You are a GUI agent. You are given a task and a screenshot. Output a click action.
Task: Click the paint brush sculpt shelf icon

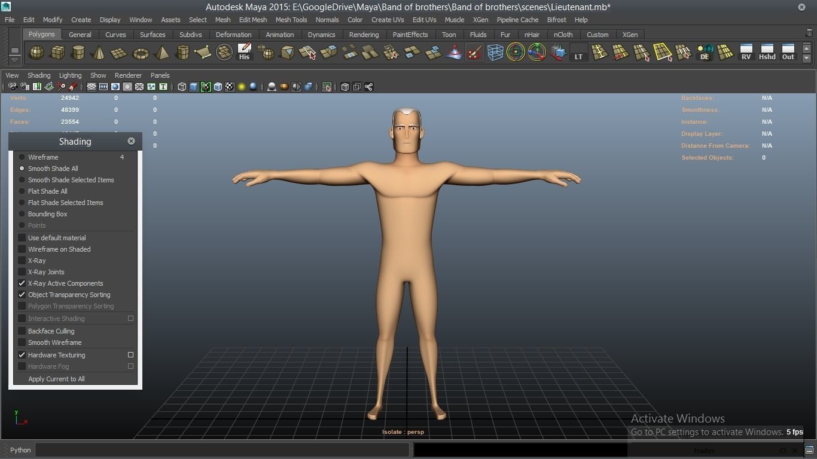click(474, 53)
